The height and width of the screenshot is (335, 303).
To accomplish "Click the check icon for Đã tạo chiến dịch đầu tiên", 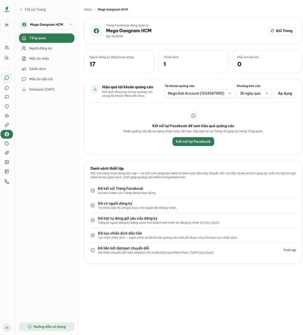I will [93, 235].
